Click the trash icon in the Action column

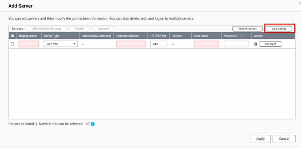pyautogui.click(x=255, y=44)
